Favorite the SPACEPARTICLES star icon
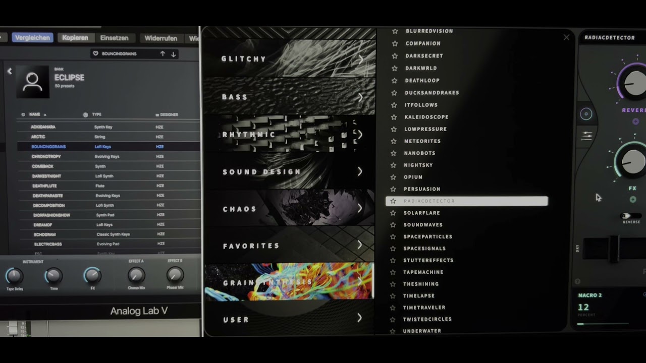 pyautogui.click(x=393, y=236)
